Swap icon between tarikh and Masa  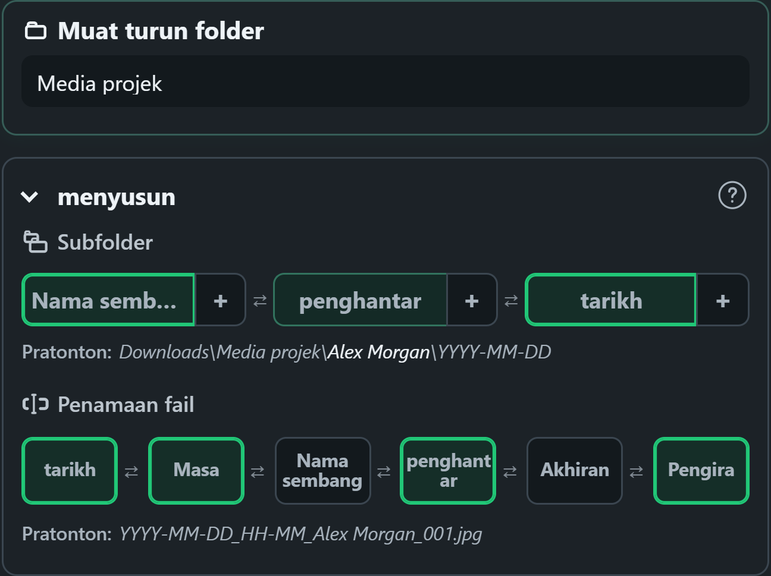(x=131, y=471)
